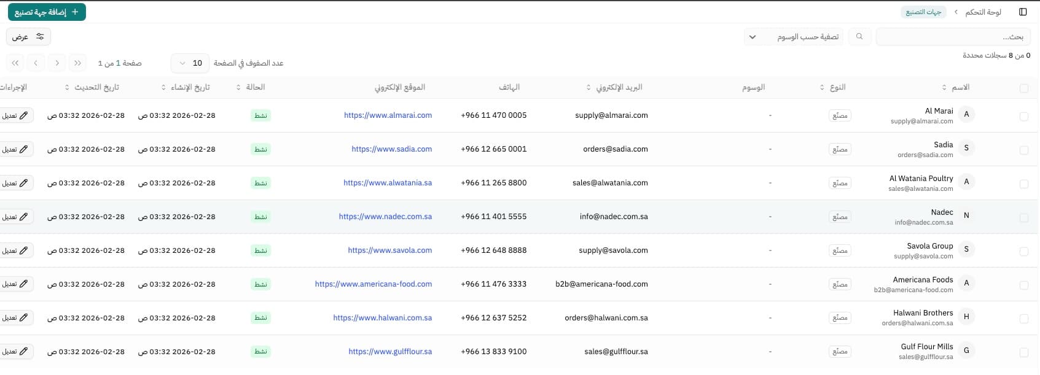Viewport: 1040px width, 375px height.
Task: Open the https://www.alwatania.sa link
Action: pos(388,183)
